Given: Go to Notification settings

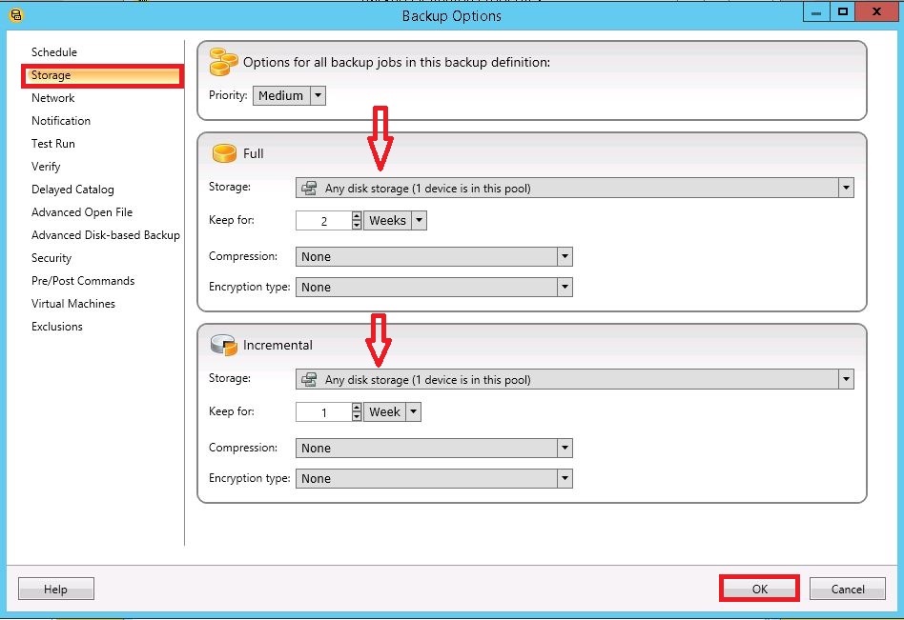Looking at the screenshot, I should point(61,121).
